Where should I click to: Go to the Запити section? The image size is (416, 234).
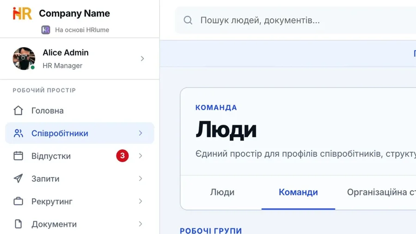[80, 179]
